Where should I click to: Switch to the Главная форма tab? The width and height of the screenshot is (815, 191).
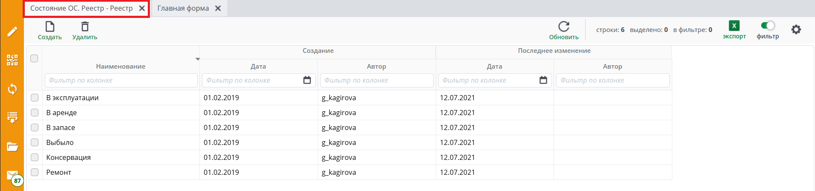tap(183, 9)
